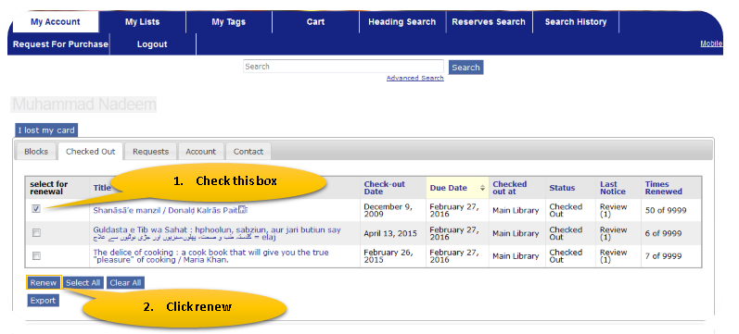Click I lost my card button

click(x=46, y=130)
